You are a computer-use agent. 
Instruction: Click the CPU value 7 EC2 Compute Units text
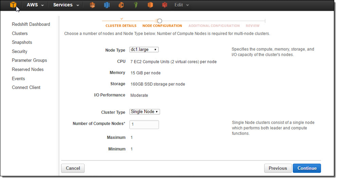(x=173, y=62)
